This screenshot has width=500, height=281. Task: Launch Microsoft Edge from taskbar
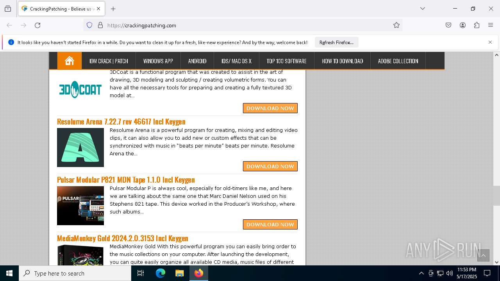coord(161,273)
